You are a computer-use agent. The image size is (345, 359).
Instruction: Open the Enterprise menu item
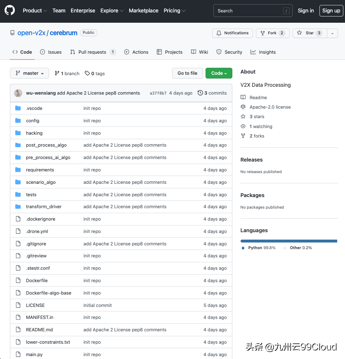coord(83,10)
